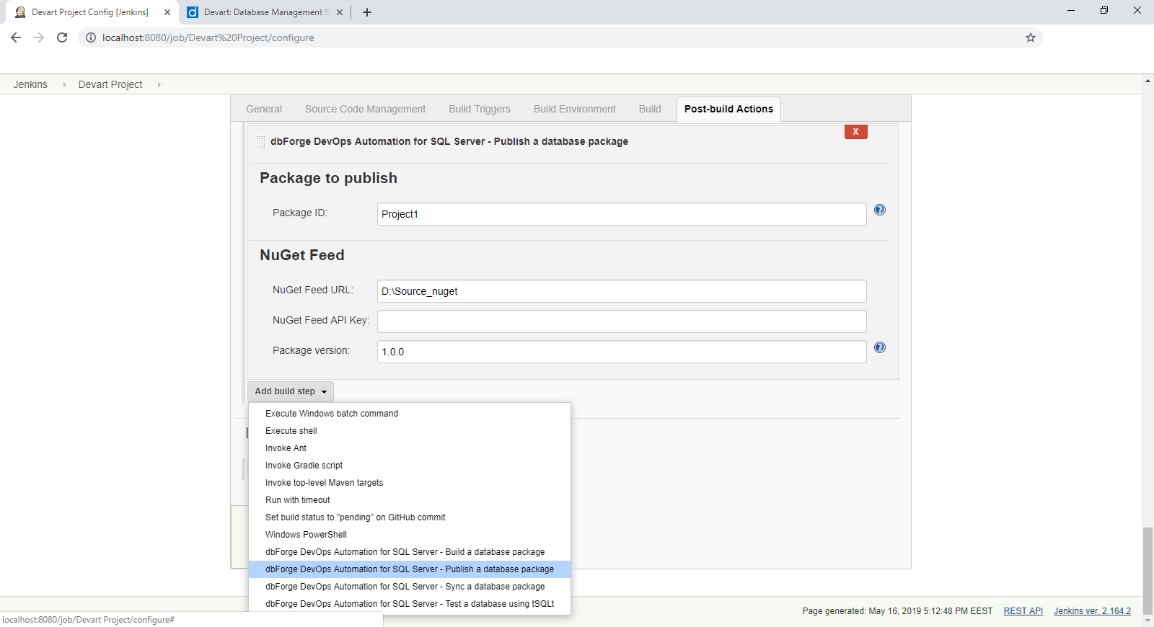Expand the Devart Project breadcrumb arrow
The image size is (1154, 627).
pyautogui.click(x=159, y=84)
